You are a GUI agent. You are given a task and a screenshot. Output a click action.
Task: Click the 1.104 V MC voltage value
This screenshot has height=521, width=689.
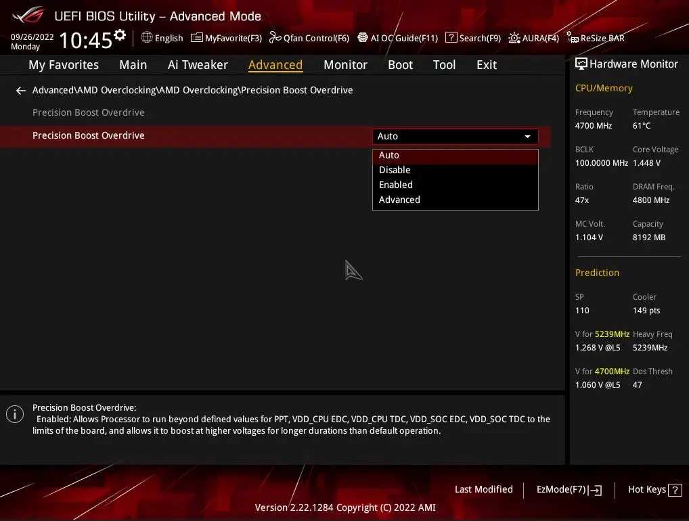click(x=589, y=237)
